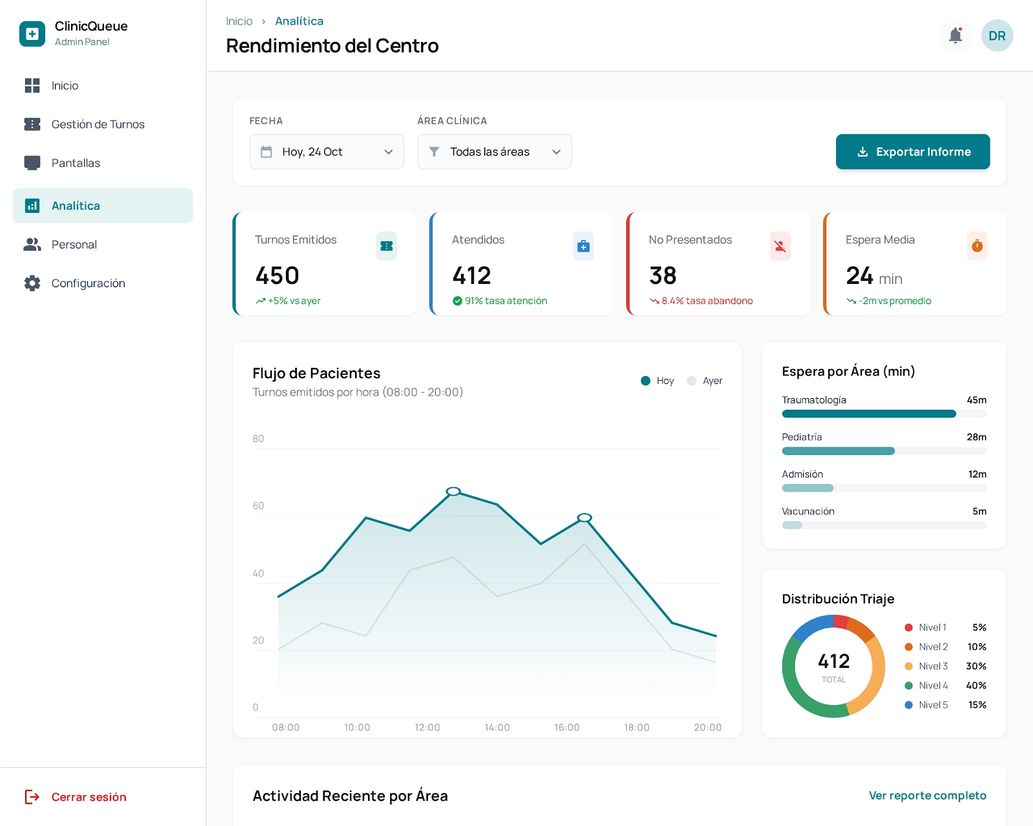Screen dimensions: 1033x826
Task: Click the Nivel 5 blue legend dot
Action: pos(909,705)
